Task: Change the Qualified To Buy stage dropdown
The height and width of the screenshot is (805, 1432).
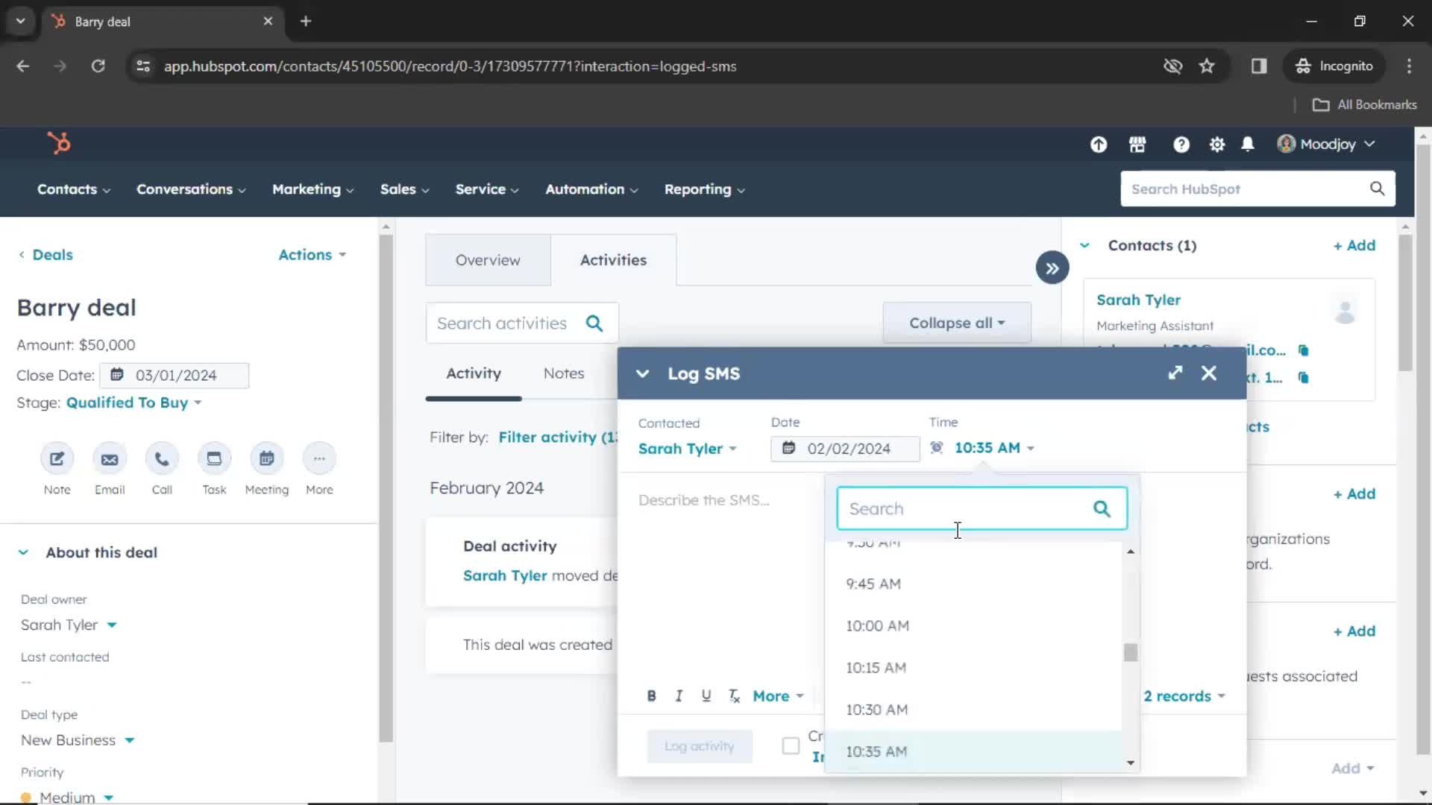Action: [x=134, y=402]
